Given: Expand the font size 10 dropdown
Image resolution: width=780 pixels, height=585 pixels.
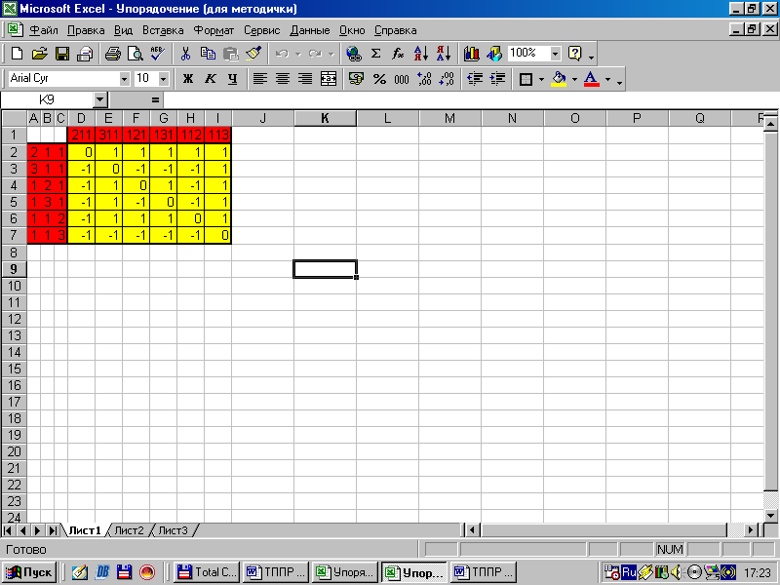Looking at the screenshot, I should tap(163, 79).
